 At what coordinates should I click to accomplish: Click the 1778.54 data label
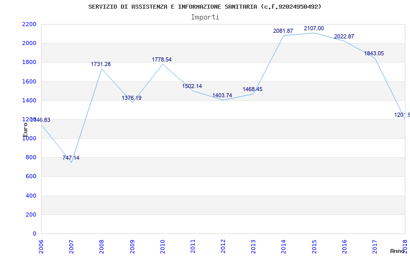pos(161,59)
